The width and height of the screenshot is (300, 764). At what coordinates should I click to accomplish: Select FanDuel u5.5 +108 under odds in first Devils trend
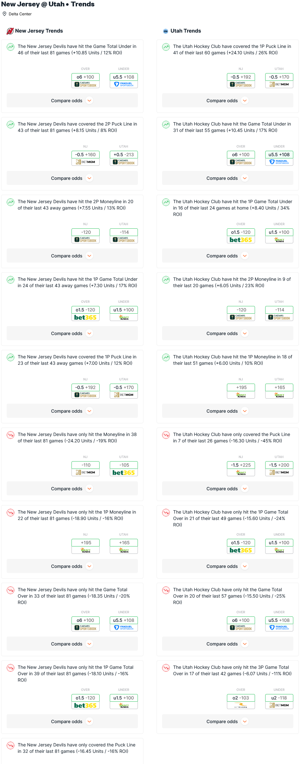(x=124, y=80)
